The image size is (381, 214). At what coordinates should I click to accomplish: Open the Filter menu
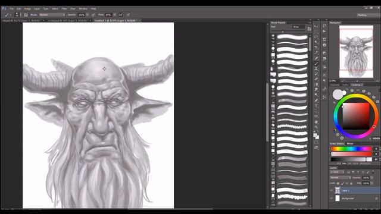point(64,8)
